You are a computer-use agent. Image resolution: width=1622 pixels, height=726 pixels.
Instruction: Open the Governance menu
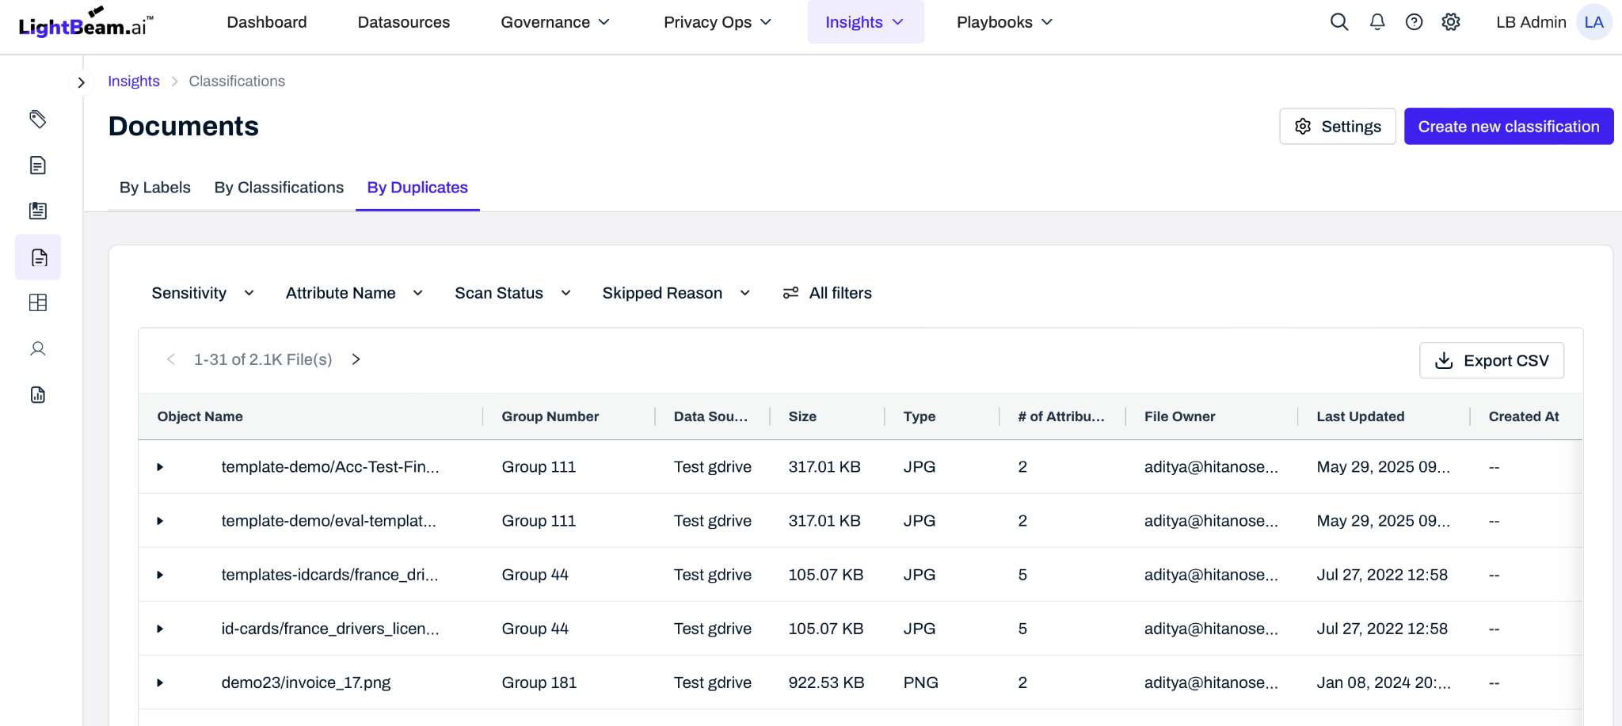pos(554,22)
